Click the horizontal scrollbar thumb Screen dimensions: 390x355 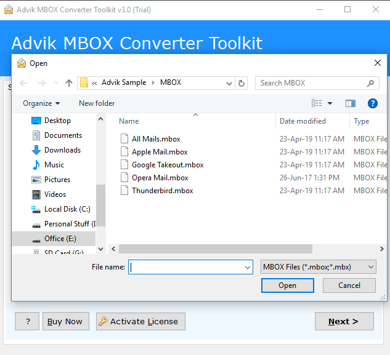click(216, 249)
